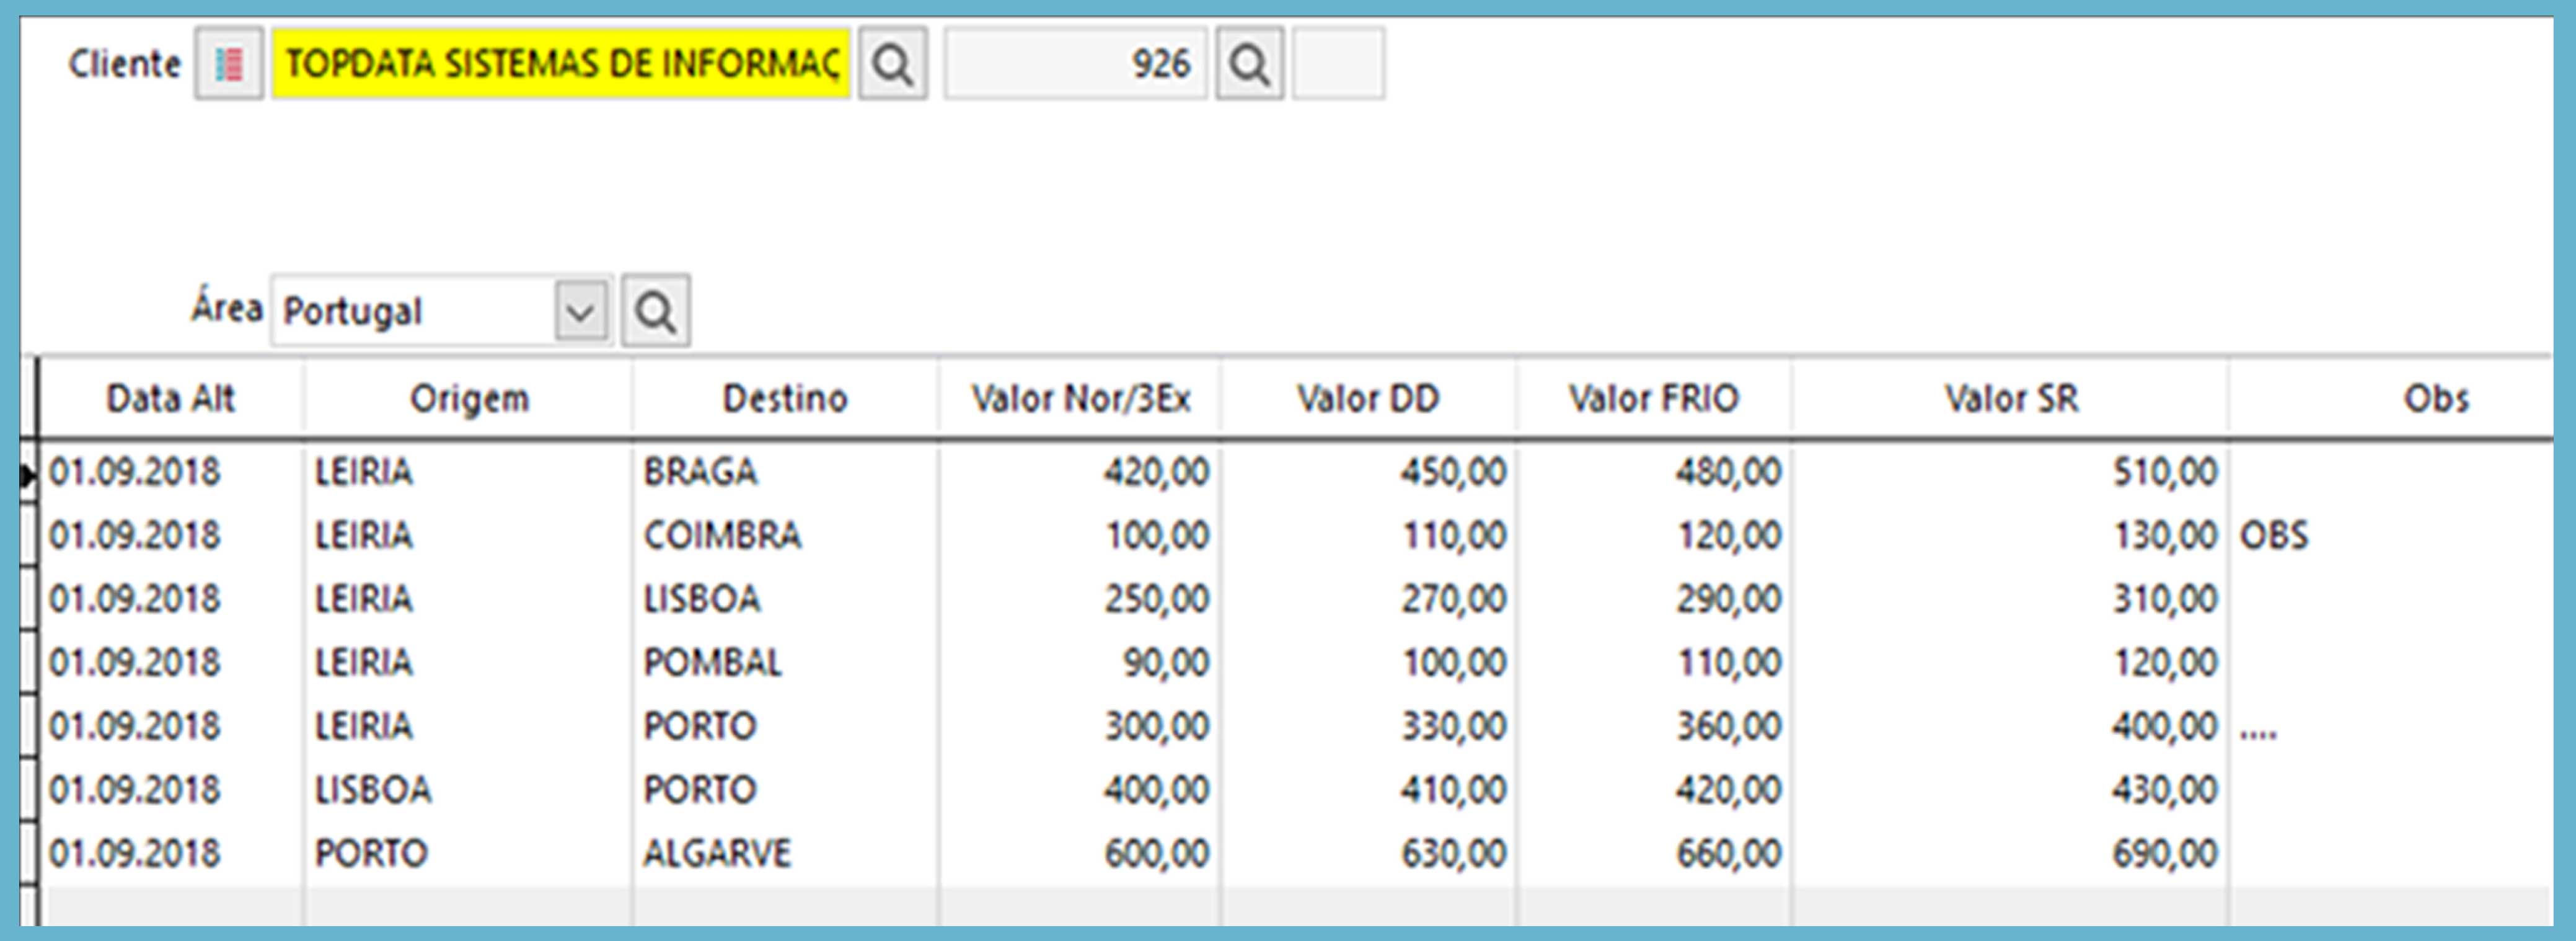Click the 360,00 Valor FRIO cell
2576x941 pixels.
click(1654, 726)
